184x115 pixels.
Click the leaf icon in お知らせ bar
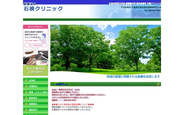click(x=158, y=84)
